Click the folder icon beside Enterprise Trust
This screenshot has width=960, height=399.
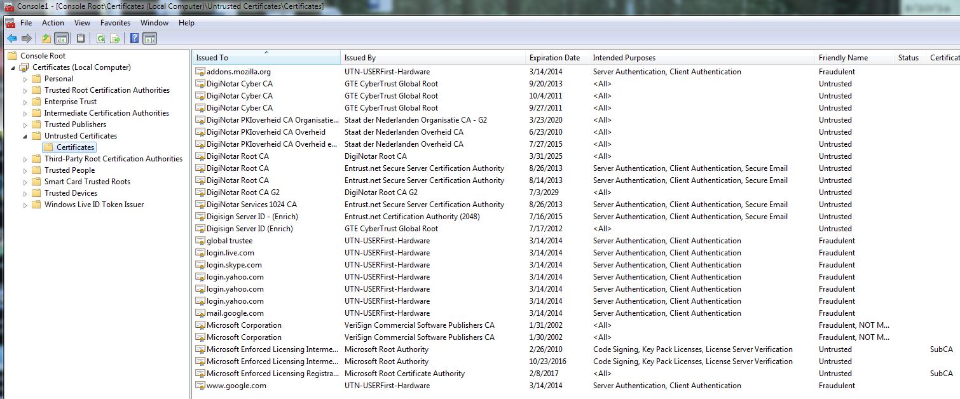(36, 102)
